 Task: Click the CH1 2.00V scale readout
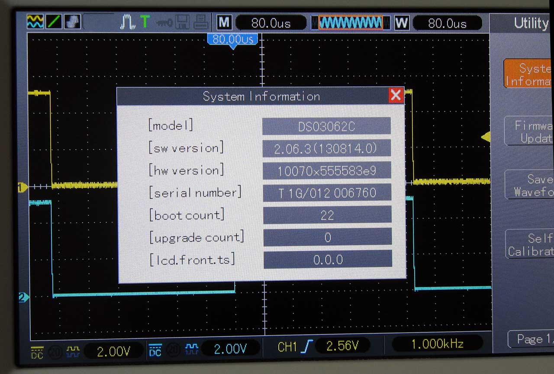click(113, 352)
